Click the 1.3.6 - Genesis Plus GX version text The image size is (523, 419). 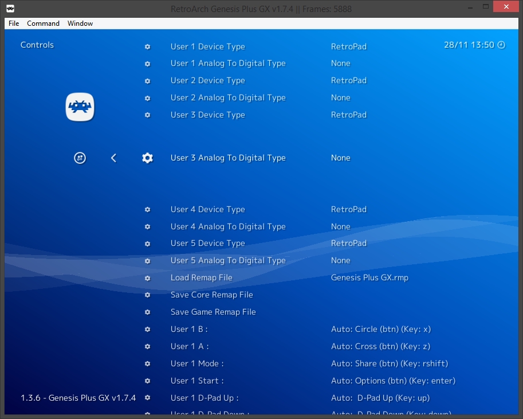pyautogui.click(x=78, y=398)
